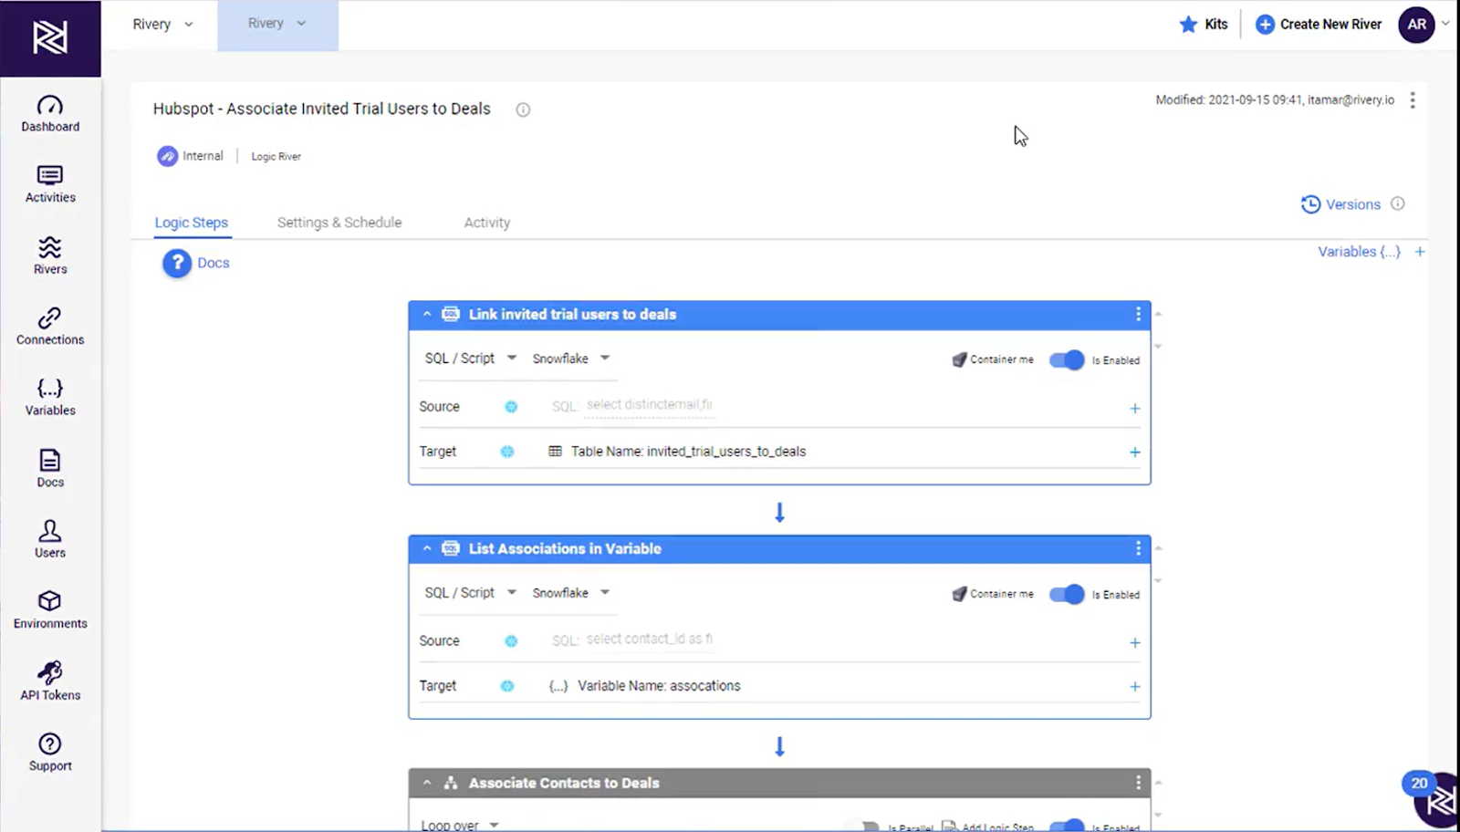The width and height of the screenshot is (1460, 832).
Task: Click the SQL query 'select contact_id' source field
Action: pos(649,640)
